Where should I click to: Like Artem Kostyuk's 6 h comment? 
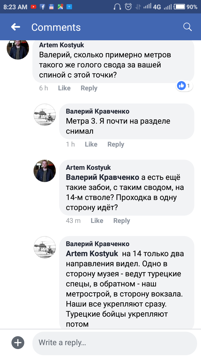(64, 88)
